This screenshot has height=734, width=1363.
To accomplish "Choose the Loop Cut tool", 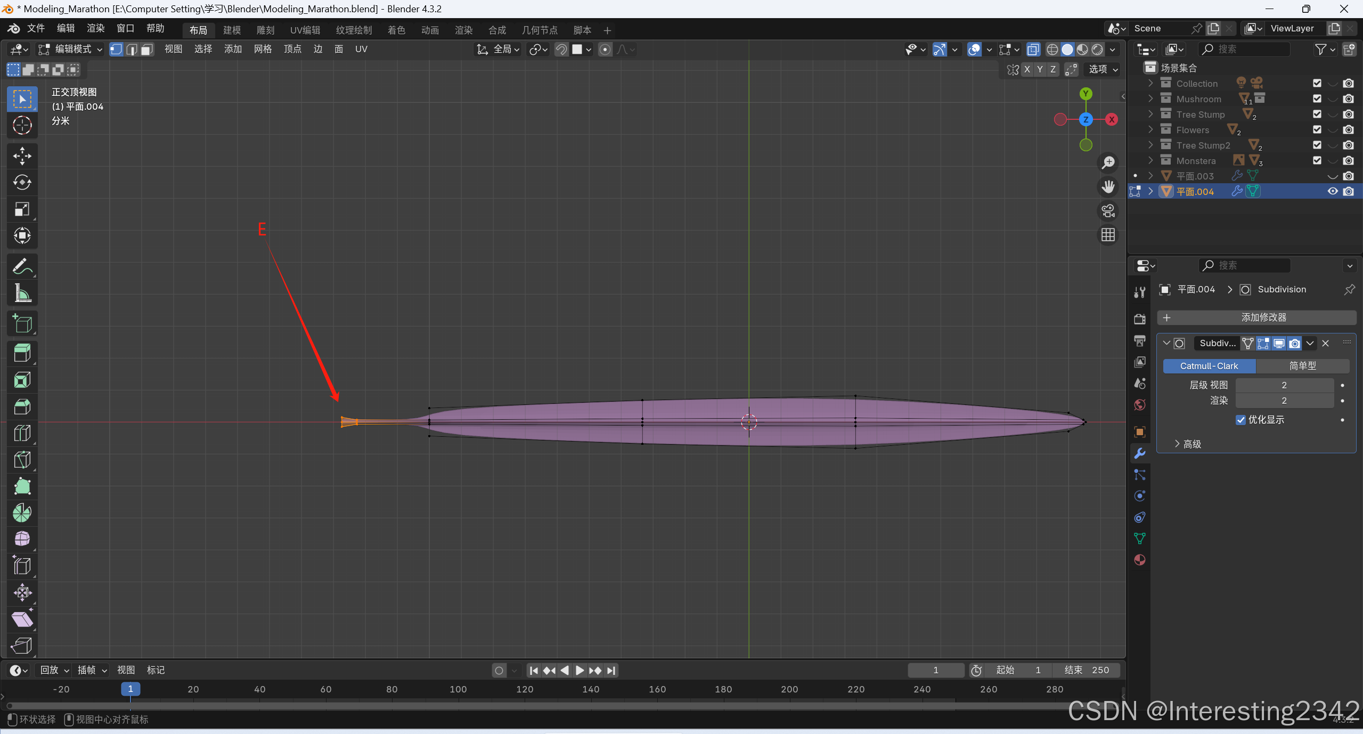I will pos(22,433).
